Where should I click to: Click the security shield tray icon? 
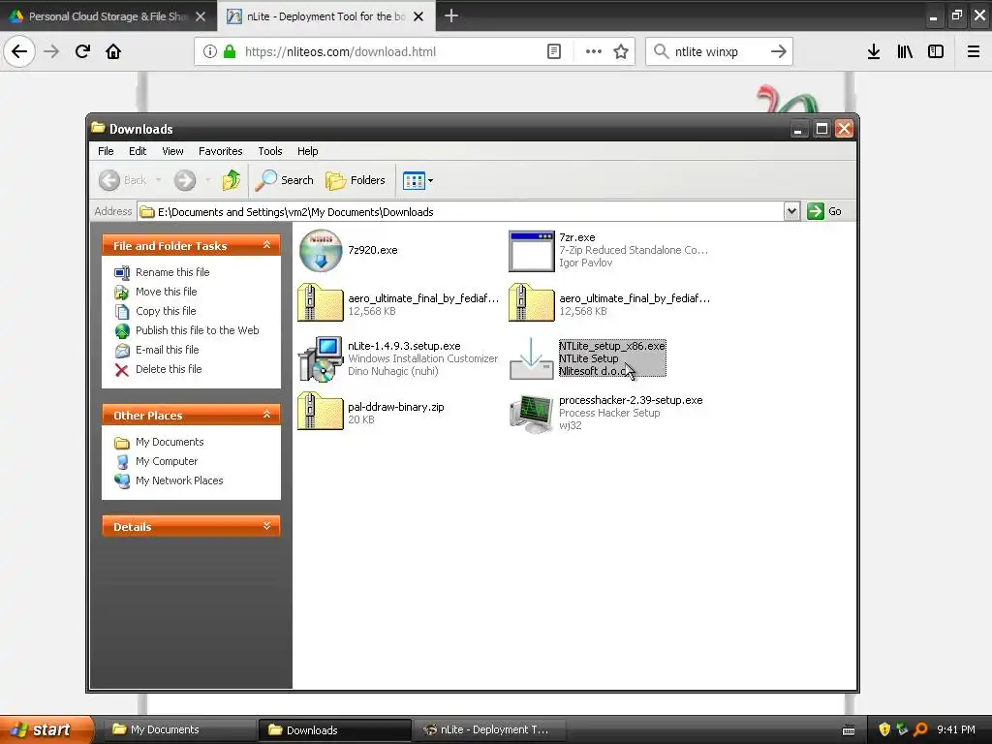point(884,729)
